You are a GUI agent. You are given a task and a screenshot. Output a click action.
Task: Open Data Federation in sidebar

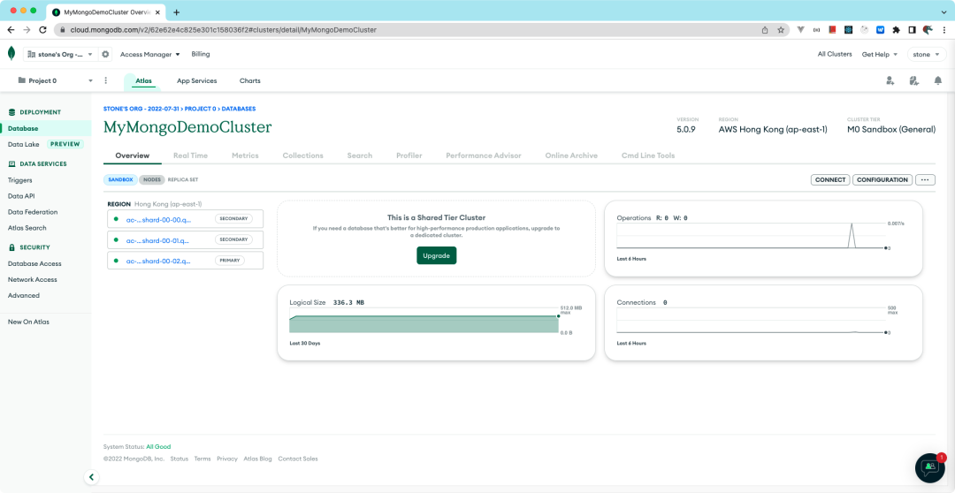click(x=33, y=212)
